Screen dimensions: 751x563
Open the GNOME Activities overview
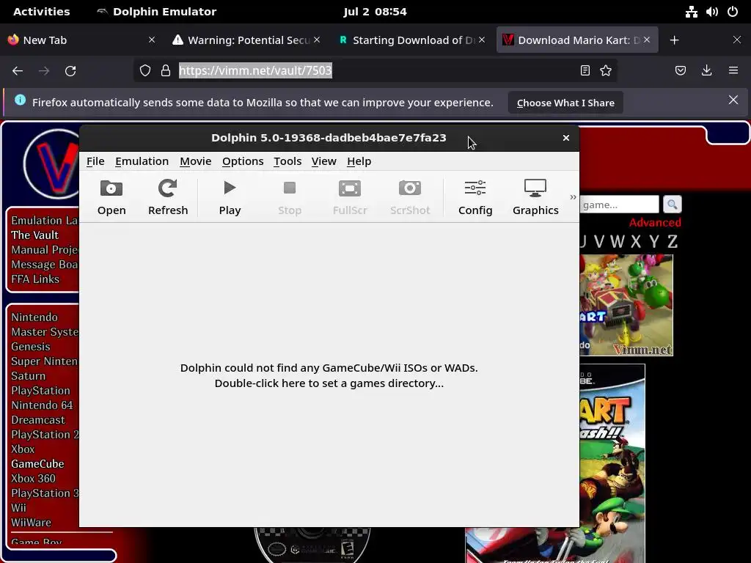point(41,12)
